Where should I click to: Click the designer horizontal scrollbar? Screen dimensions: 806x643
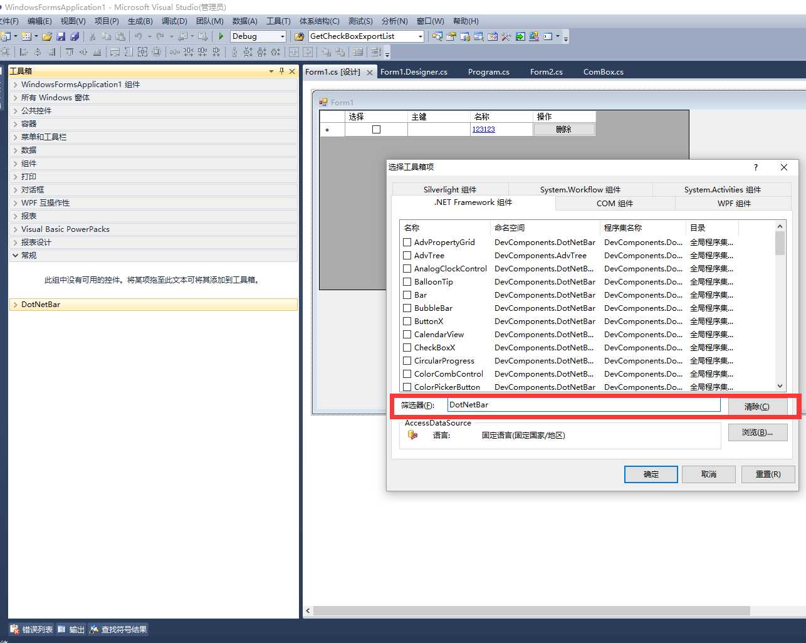point(531,610)
